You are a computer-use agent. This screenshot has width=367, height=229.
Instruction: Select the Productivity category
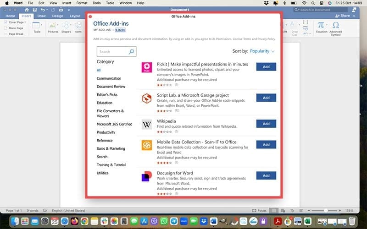pyautogui.click(x=106, y=132)
